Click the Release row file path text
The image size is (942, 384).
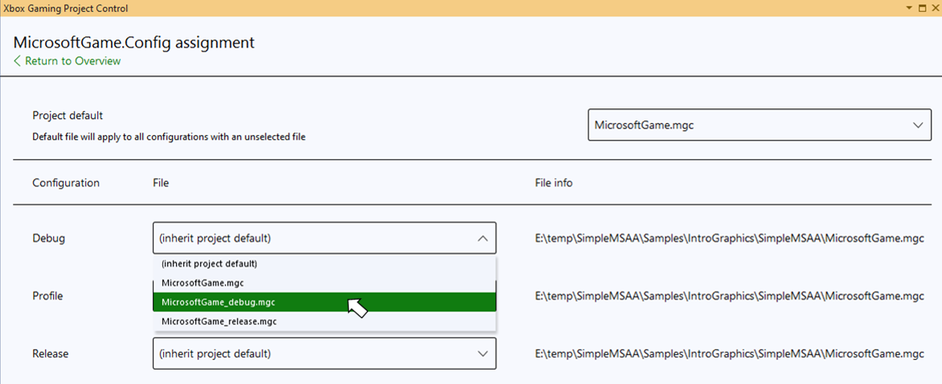pyautogui.click(x=729, y=353)
